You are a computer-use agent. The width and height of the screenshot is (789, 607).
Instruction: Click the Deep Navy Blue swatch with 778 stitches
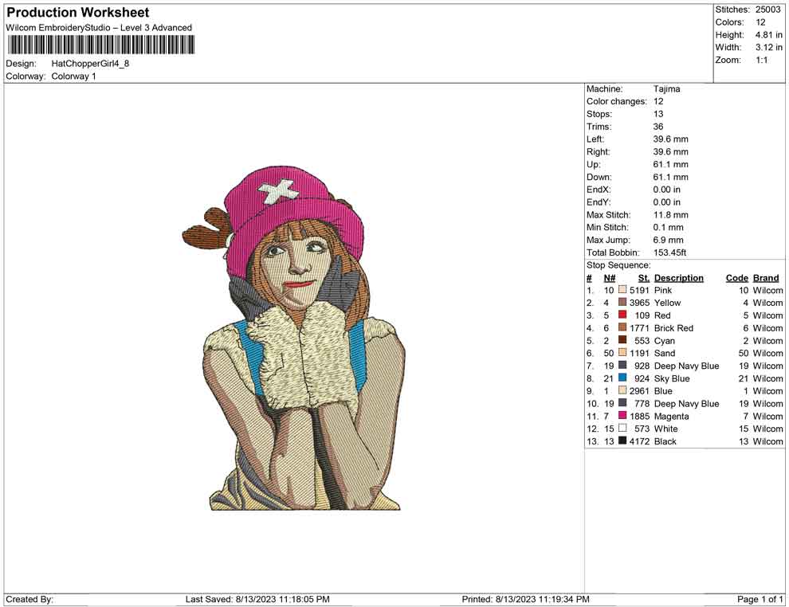[x=622, y=403]
